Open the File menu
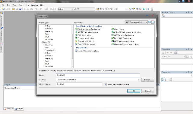 [x=3, y=5]
